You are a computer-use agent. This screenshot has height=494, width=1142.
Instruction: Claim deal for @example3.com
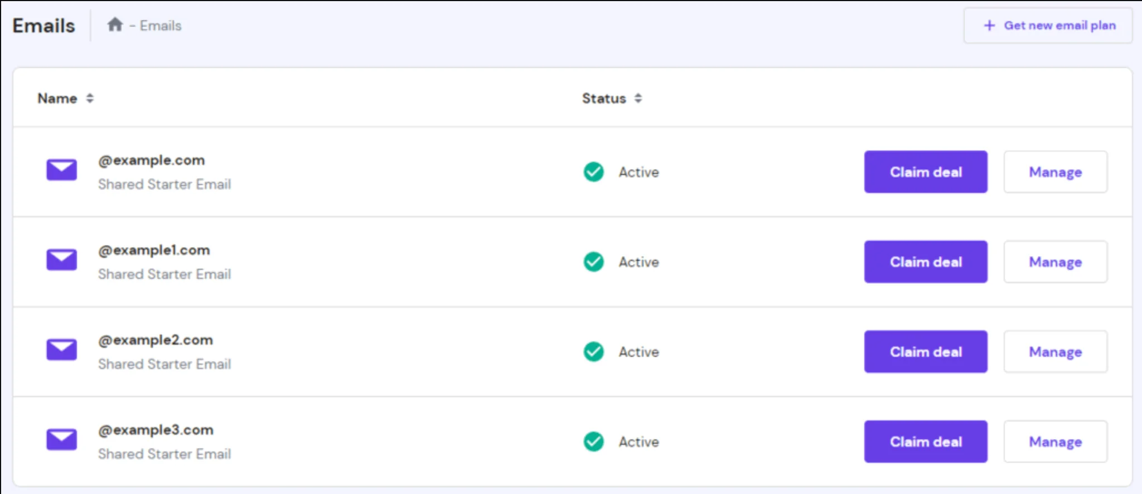(x=925, y=442)
